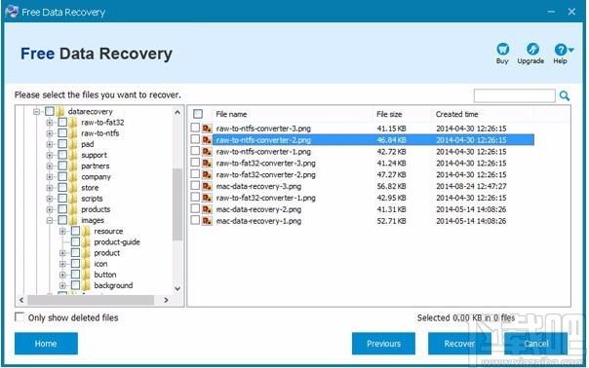Click the app logo in title bar
Viewport: 589px width, 368px height.
(12, 12)
